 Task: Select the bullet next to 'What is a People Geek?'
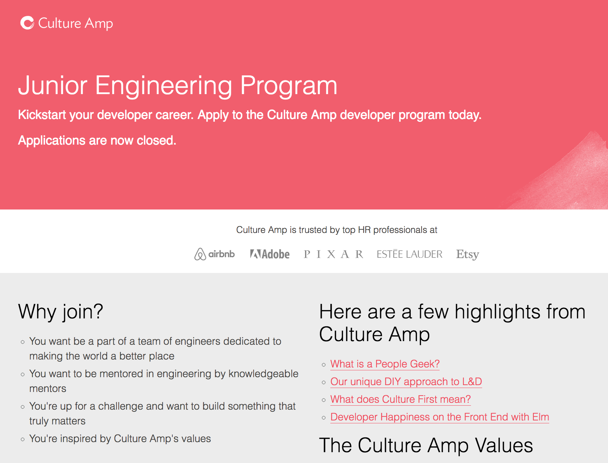[x=323, y=365]
